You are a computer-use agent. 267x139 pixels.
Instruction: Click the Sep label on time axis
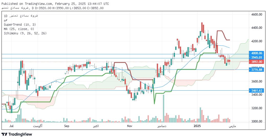67,126
